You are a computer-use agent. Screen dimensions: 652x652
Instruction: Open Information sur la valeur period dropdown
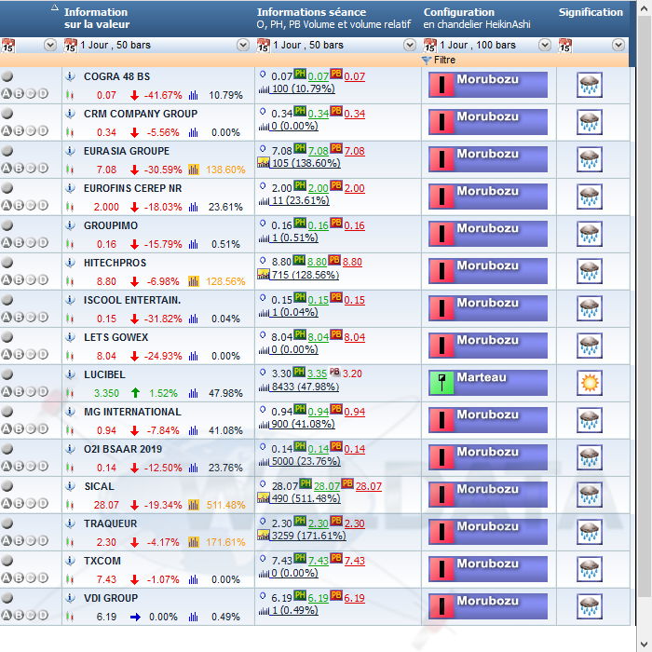pyautogui.click(x=243, y=45)
